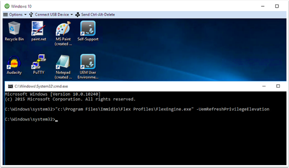Click Send Ctrl-Alt-Delete button
The height and width of the screenshot is (168, 289).
pyautogui.click(x=95, y=15)
